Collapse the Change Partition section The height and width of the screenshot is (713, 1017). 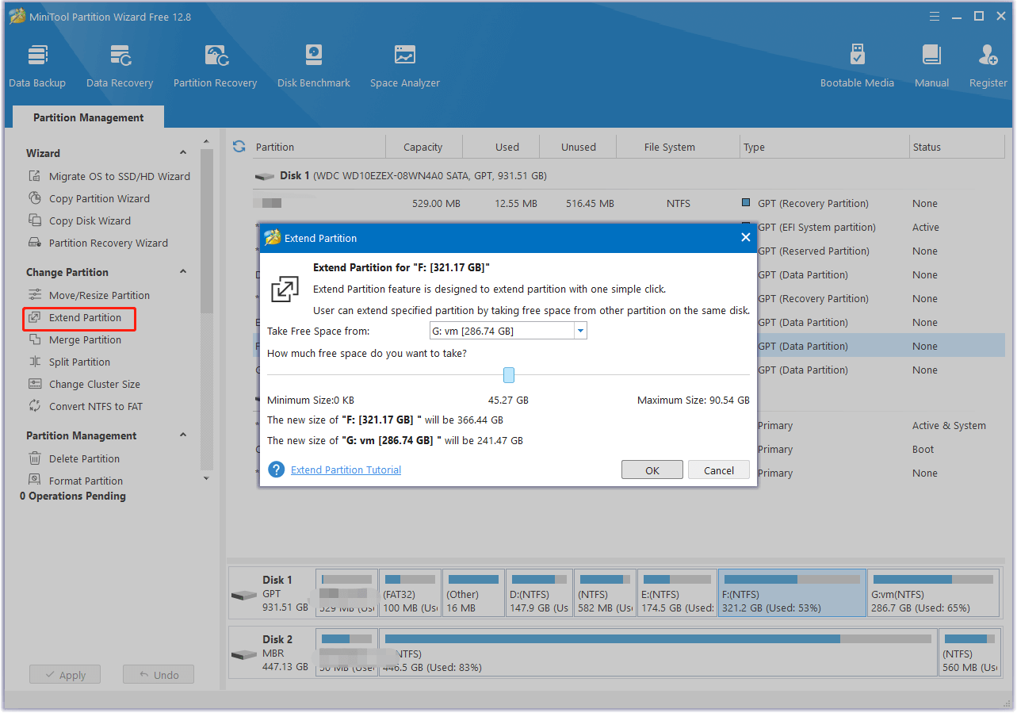tap(183, 272)
